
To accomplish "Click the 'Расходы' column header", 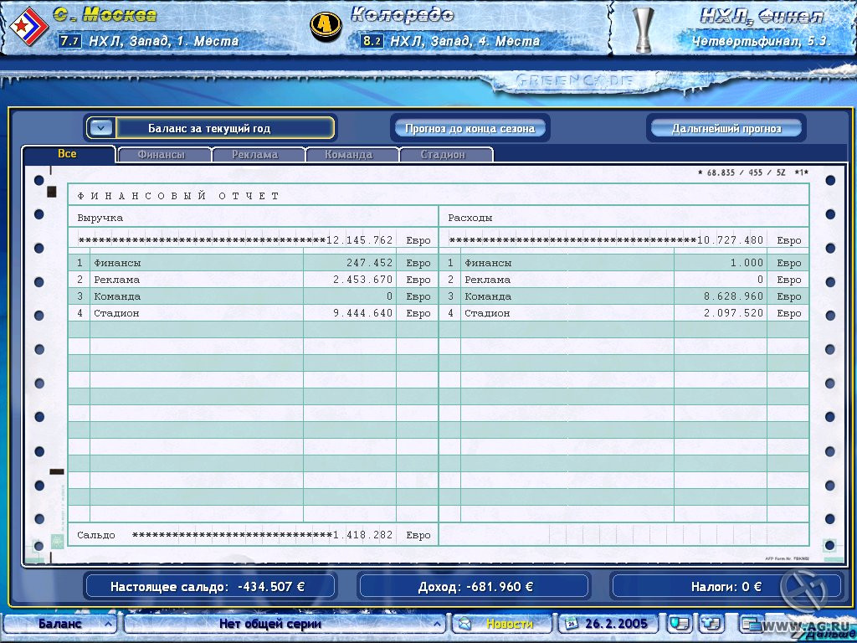I will (x=470, y=218).
